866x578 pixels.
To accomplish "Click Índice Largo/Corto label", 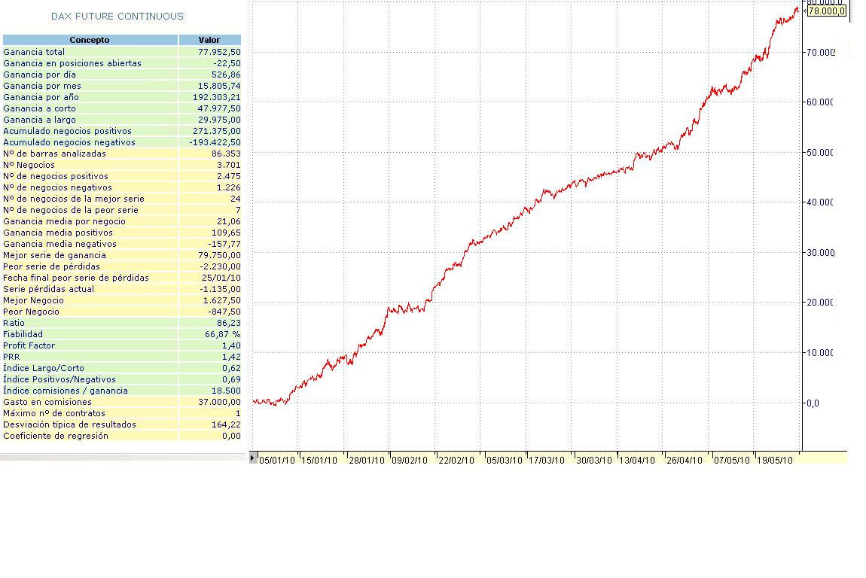I will (x=44, y=368).
